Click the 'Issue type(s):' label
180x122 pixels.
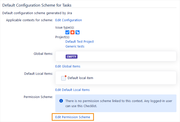65,28
